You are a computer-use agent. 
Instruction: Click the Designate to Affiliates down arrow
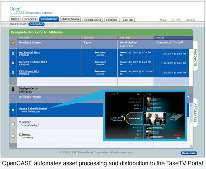tap(13, 90)
